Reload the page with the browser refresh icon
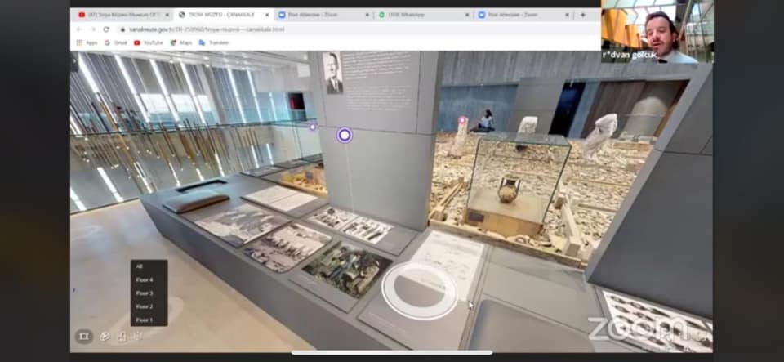Image resolution: width=784 pixels, height=362 pixels. click(x=107, y=29)
